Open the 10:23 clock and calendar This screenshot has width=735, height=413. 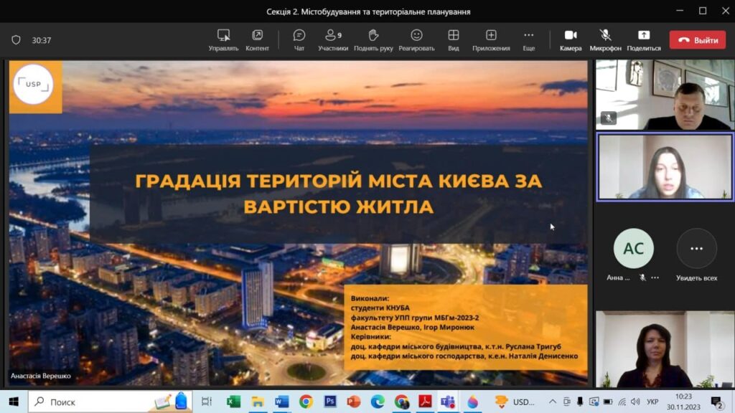(x=683, y=402)
